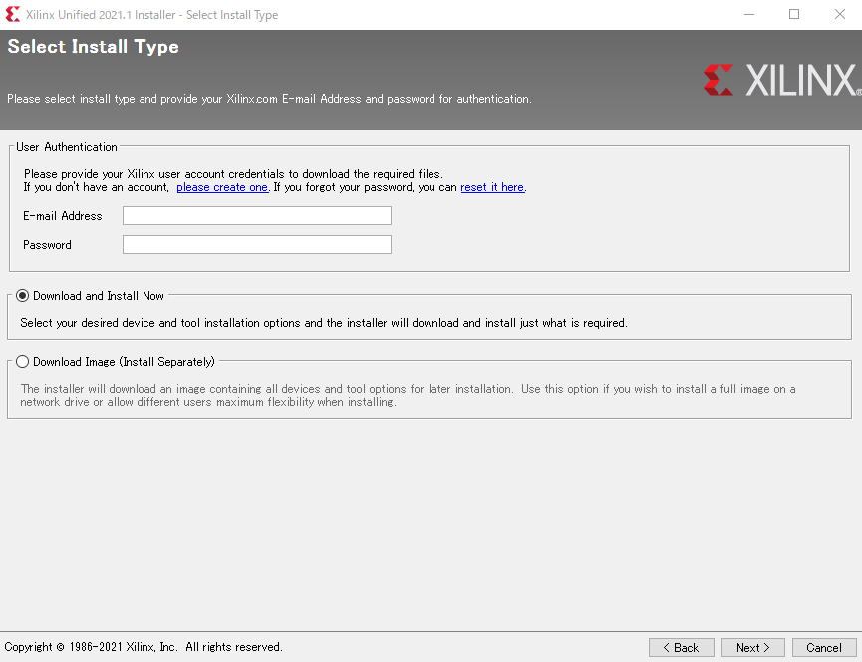Proceed with the Next button
This screenshot has height=662, width=862.
(752, 647)
